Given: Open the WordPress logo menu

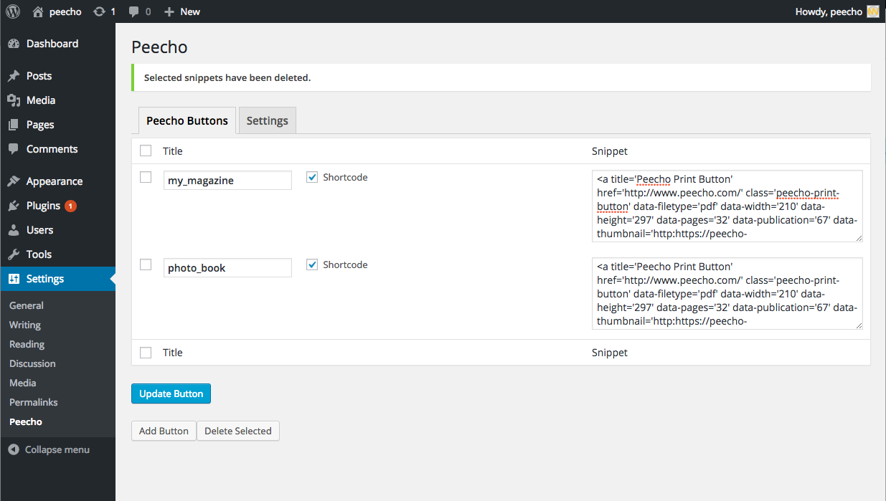Looking at the screenshot, I should pos(13,11).
